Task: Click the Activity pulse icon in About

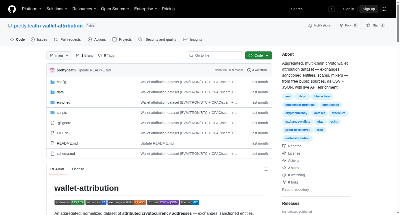Action: coord(284,161)
